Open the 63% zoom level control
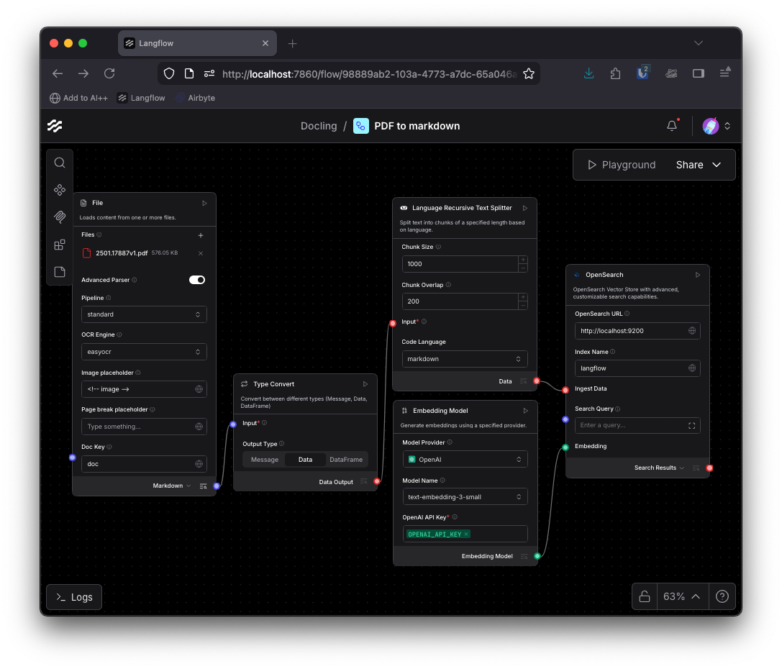 pos(675,596)
